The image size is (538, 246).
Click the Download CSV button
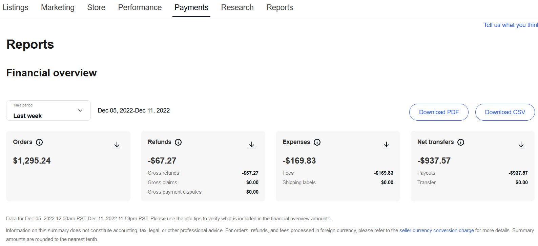(x=505, y=112)
